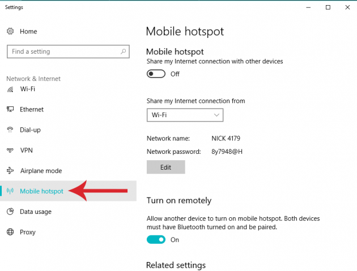Click the network password 8y7948@H
The height and width of the screenshot is (271, 357).
point(227,152)
